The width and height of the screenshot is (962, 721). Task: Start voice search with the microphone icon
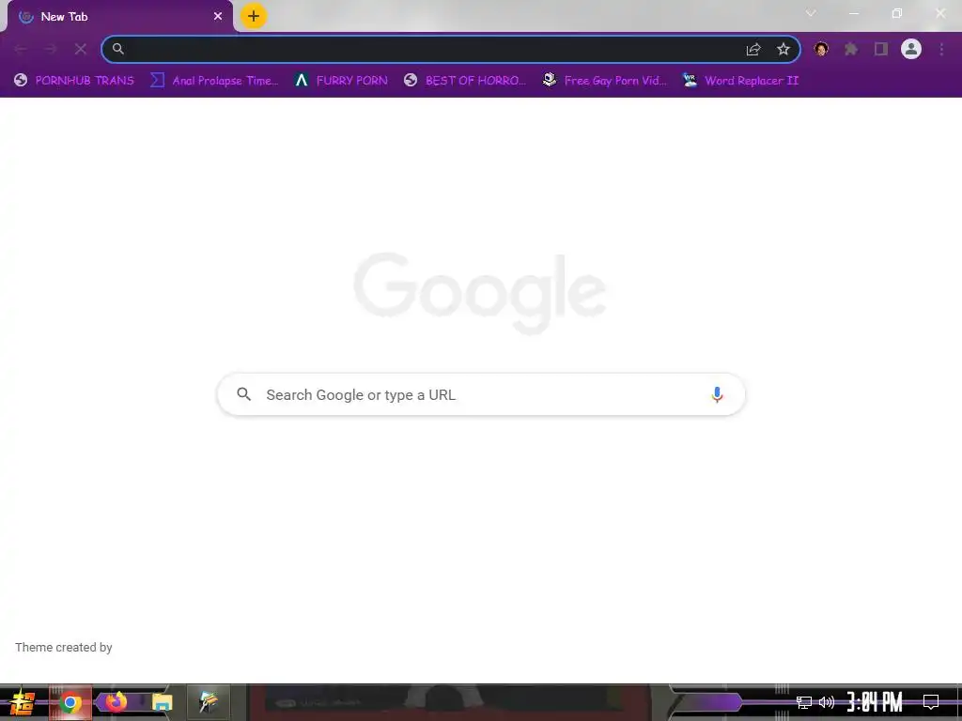click(x=717, y=395)
